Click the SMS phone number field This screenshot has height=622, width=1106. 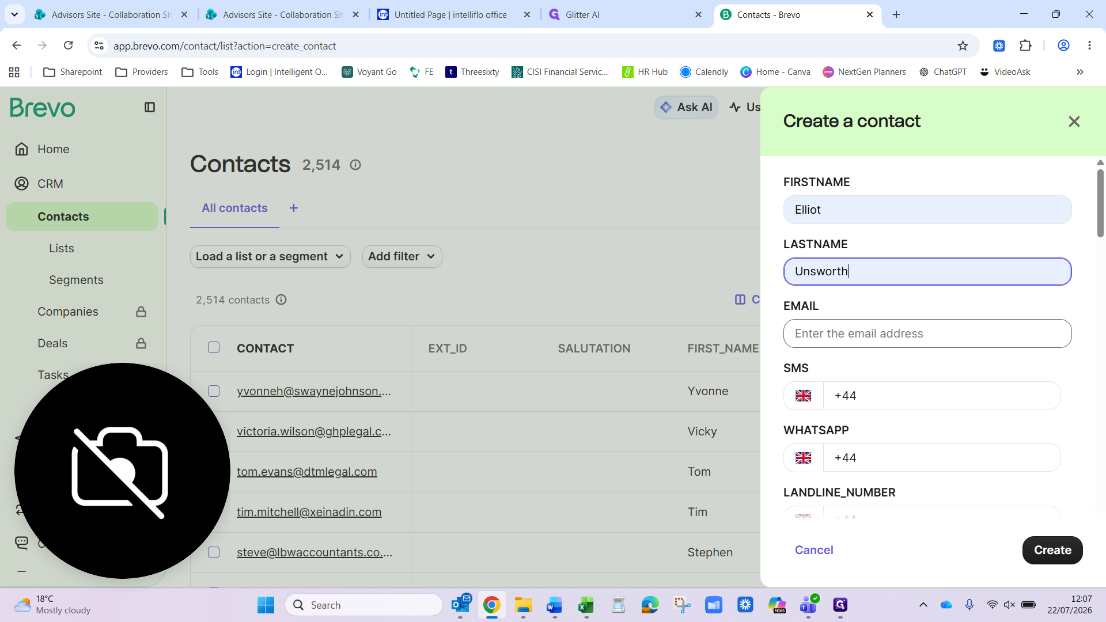point(942,396)
